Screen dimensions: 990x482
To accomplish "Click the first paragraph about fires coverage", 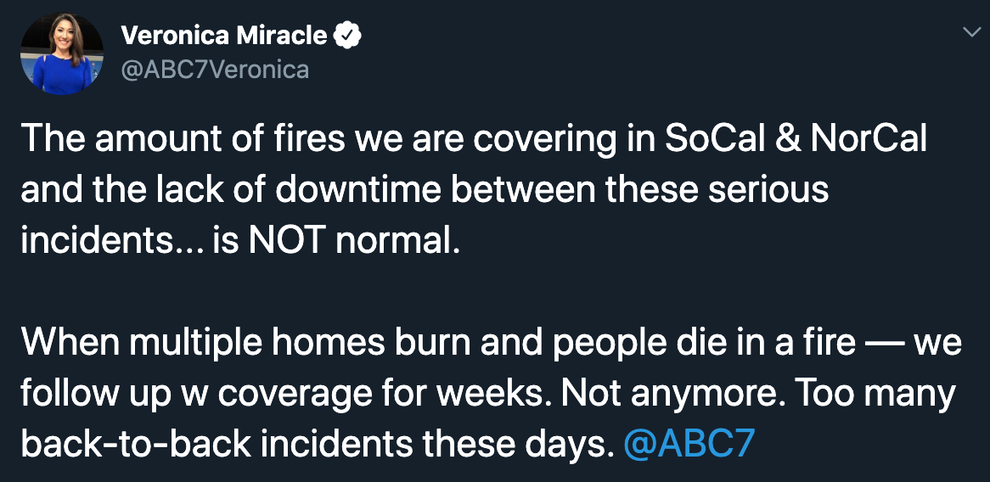I will click(x=474, y=190).
